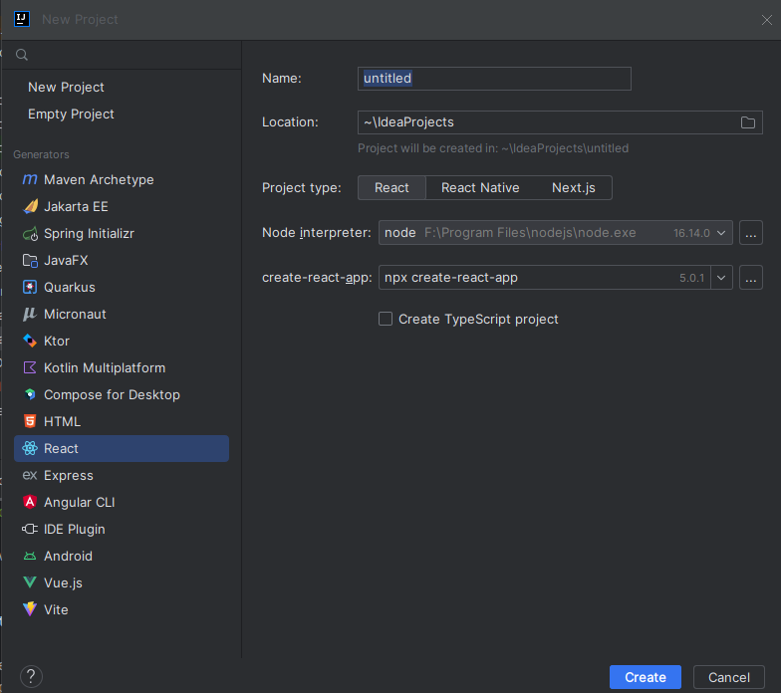Select React Native project type

(x=480, y=187)
